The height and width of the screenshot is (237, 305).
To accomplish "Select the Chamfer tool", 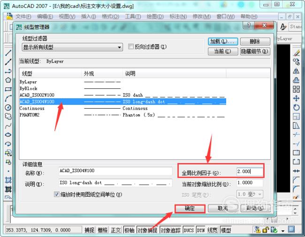I will [x=296, y=180].
